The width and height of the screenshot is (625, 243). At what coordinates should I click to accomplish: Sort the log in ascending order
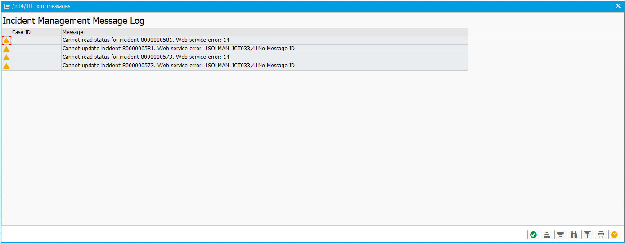pyautogui.click(x=547, y=234)
